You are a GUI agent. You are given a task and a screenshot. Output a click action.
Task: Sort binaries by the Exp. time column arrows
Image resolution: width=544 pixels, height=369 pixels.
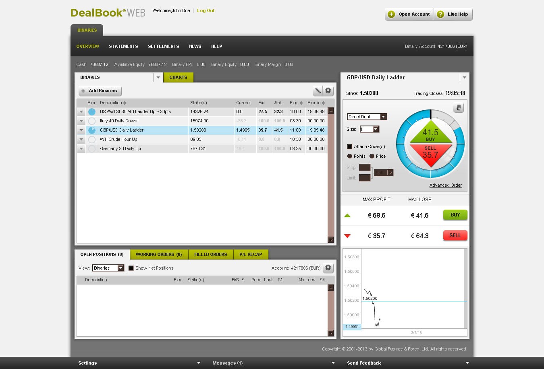click(x=301, y=103)
